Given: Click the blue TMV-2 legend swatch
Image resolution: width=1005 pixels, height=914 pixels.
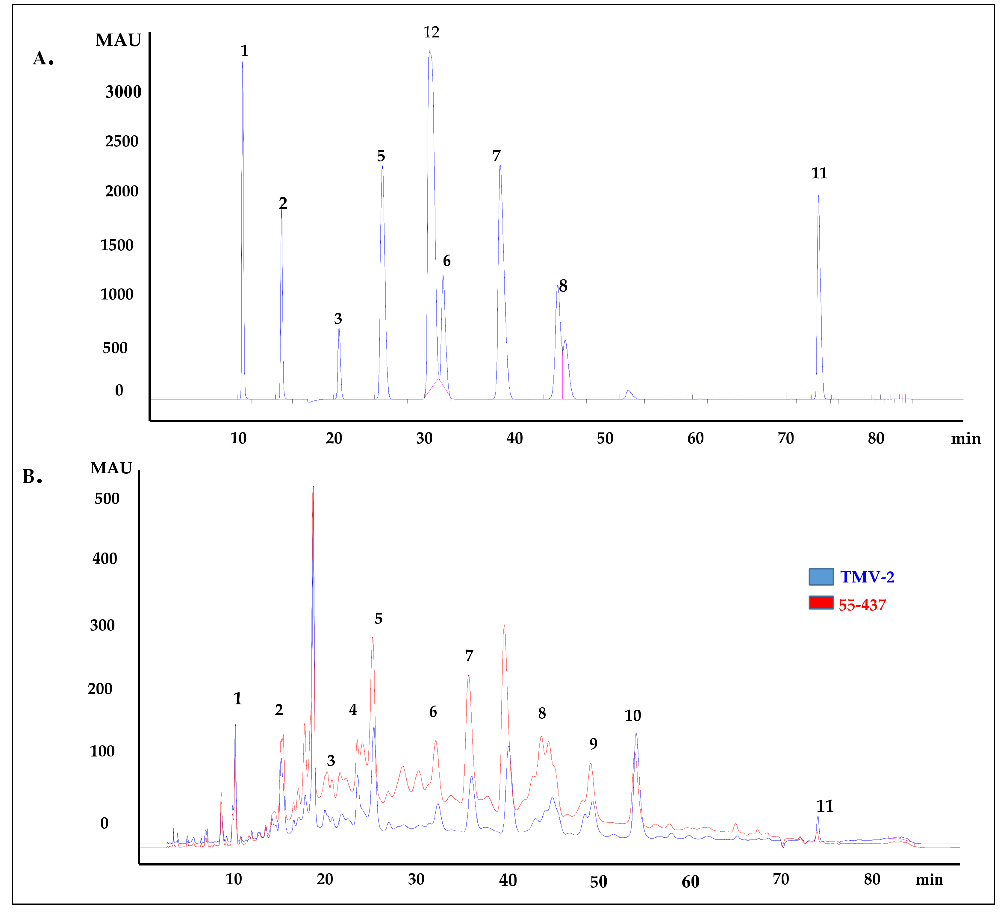Looking at the screenshot, I should click(821, 577).
